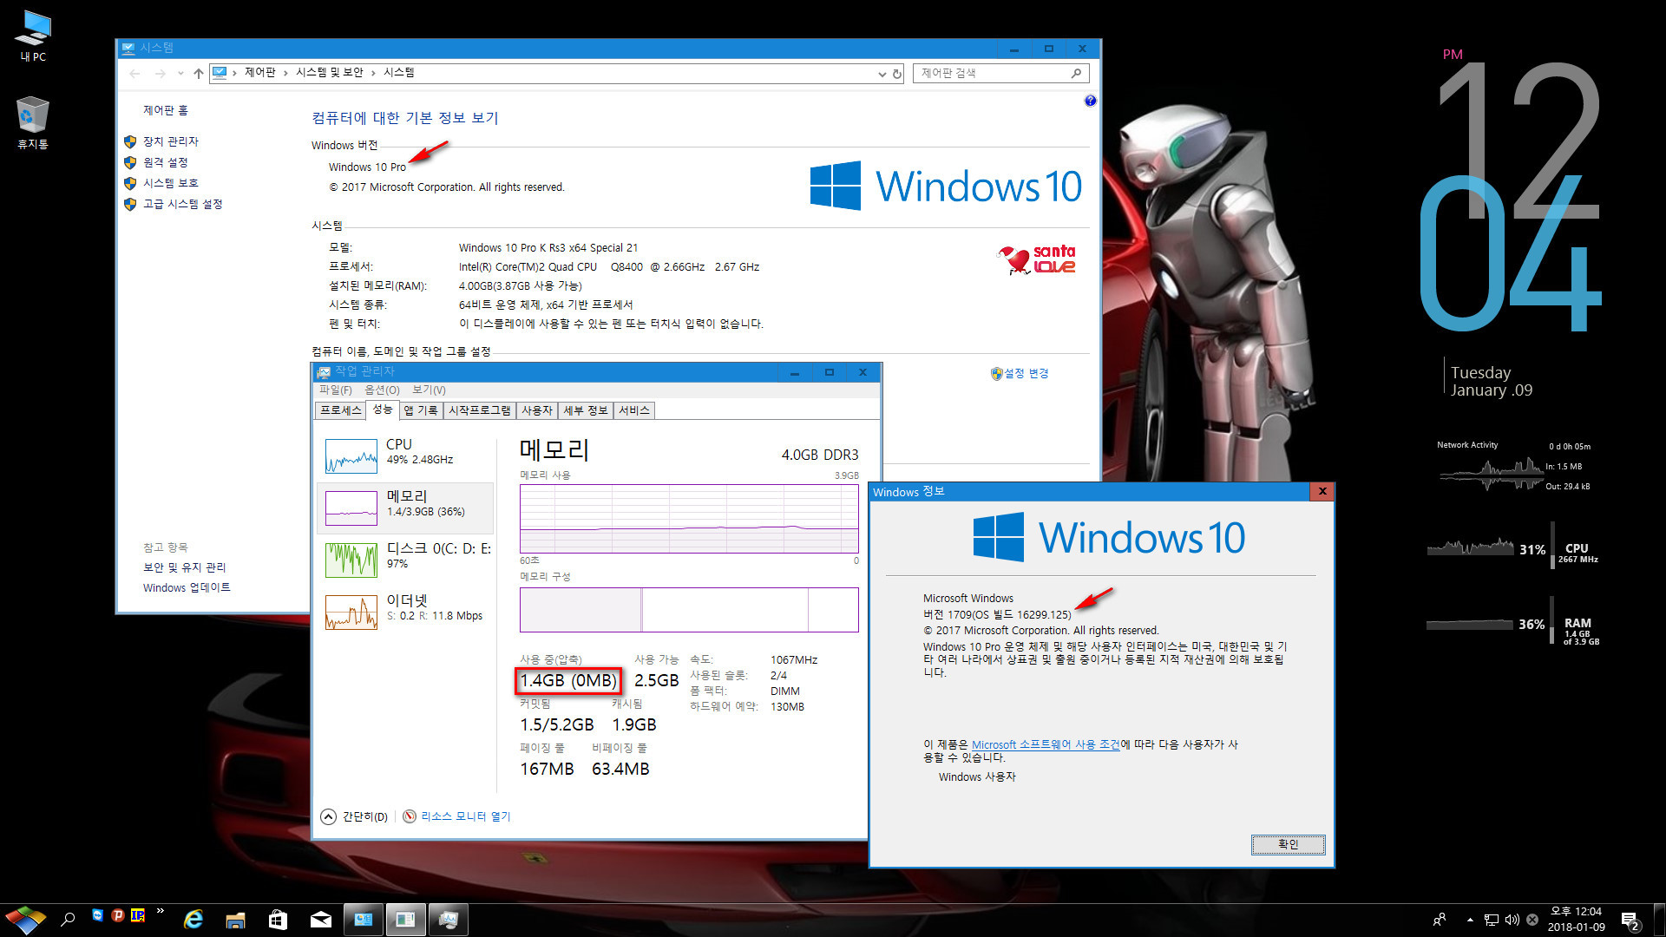Open 옵션(O) menu in Task Manager

click(x=382, y=390)
